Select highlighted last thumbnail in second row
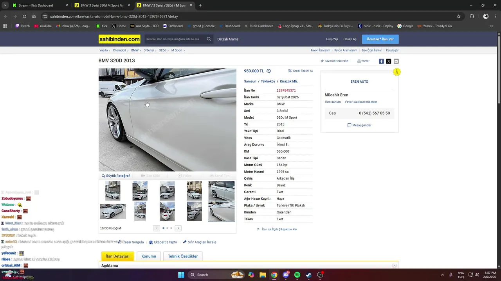501x281 pixels. (x=222, y=211)
